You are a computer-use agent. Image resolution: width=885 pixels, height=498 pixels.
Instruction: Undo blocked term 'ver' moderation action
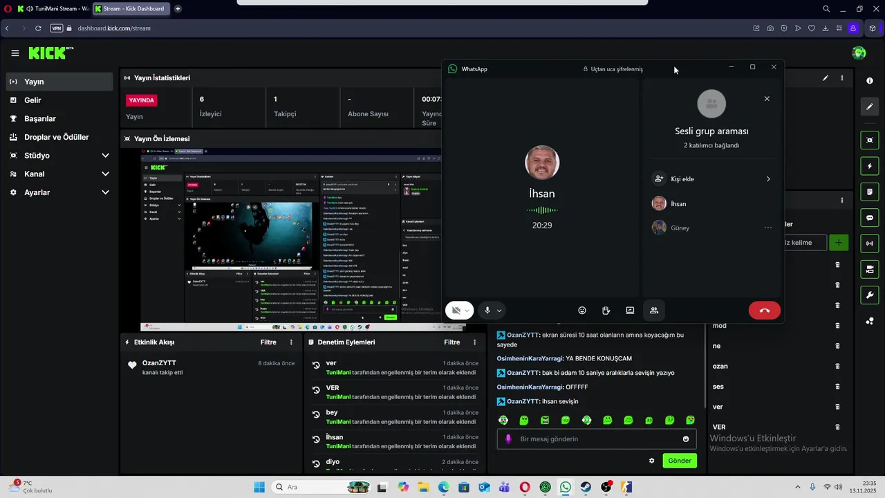316,365
